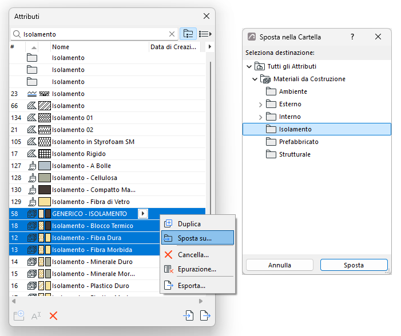Image resolution: width=401 pixels, height=336 pixels.
Task: Select Isolamento 02 fill row
Action: pos(108,130)
